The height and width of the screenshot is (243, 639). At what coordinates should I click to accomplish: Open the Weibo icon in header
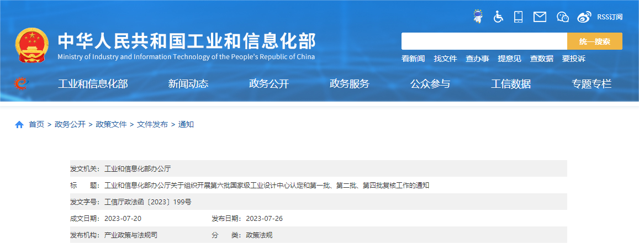pyautogui.click(x=584, y=17)
